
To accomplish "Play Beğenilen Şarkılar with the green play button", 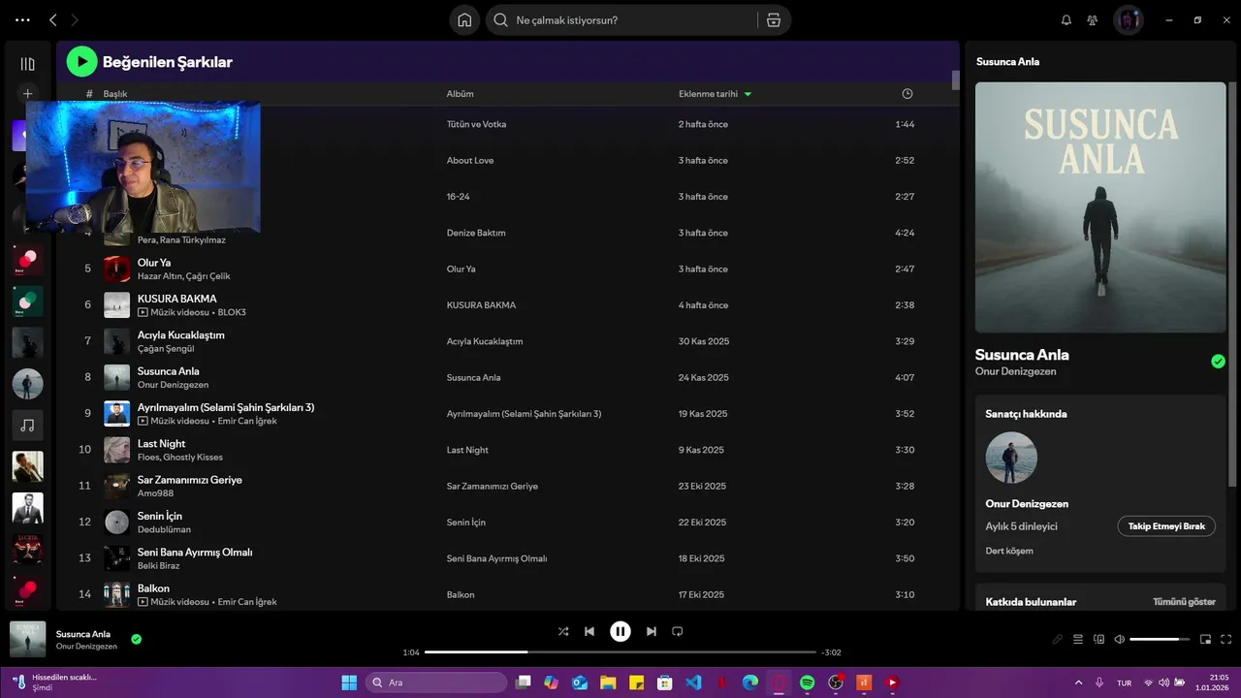I will pos(81,62).
